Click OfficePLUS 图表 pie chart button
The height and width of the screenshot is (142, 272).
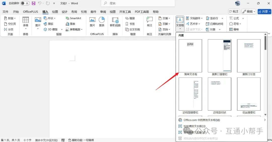pos(102,22)
